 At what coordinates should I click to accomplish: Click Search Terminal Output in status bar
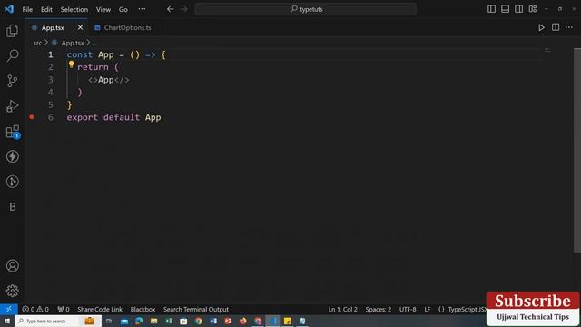click(196, 309)
